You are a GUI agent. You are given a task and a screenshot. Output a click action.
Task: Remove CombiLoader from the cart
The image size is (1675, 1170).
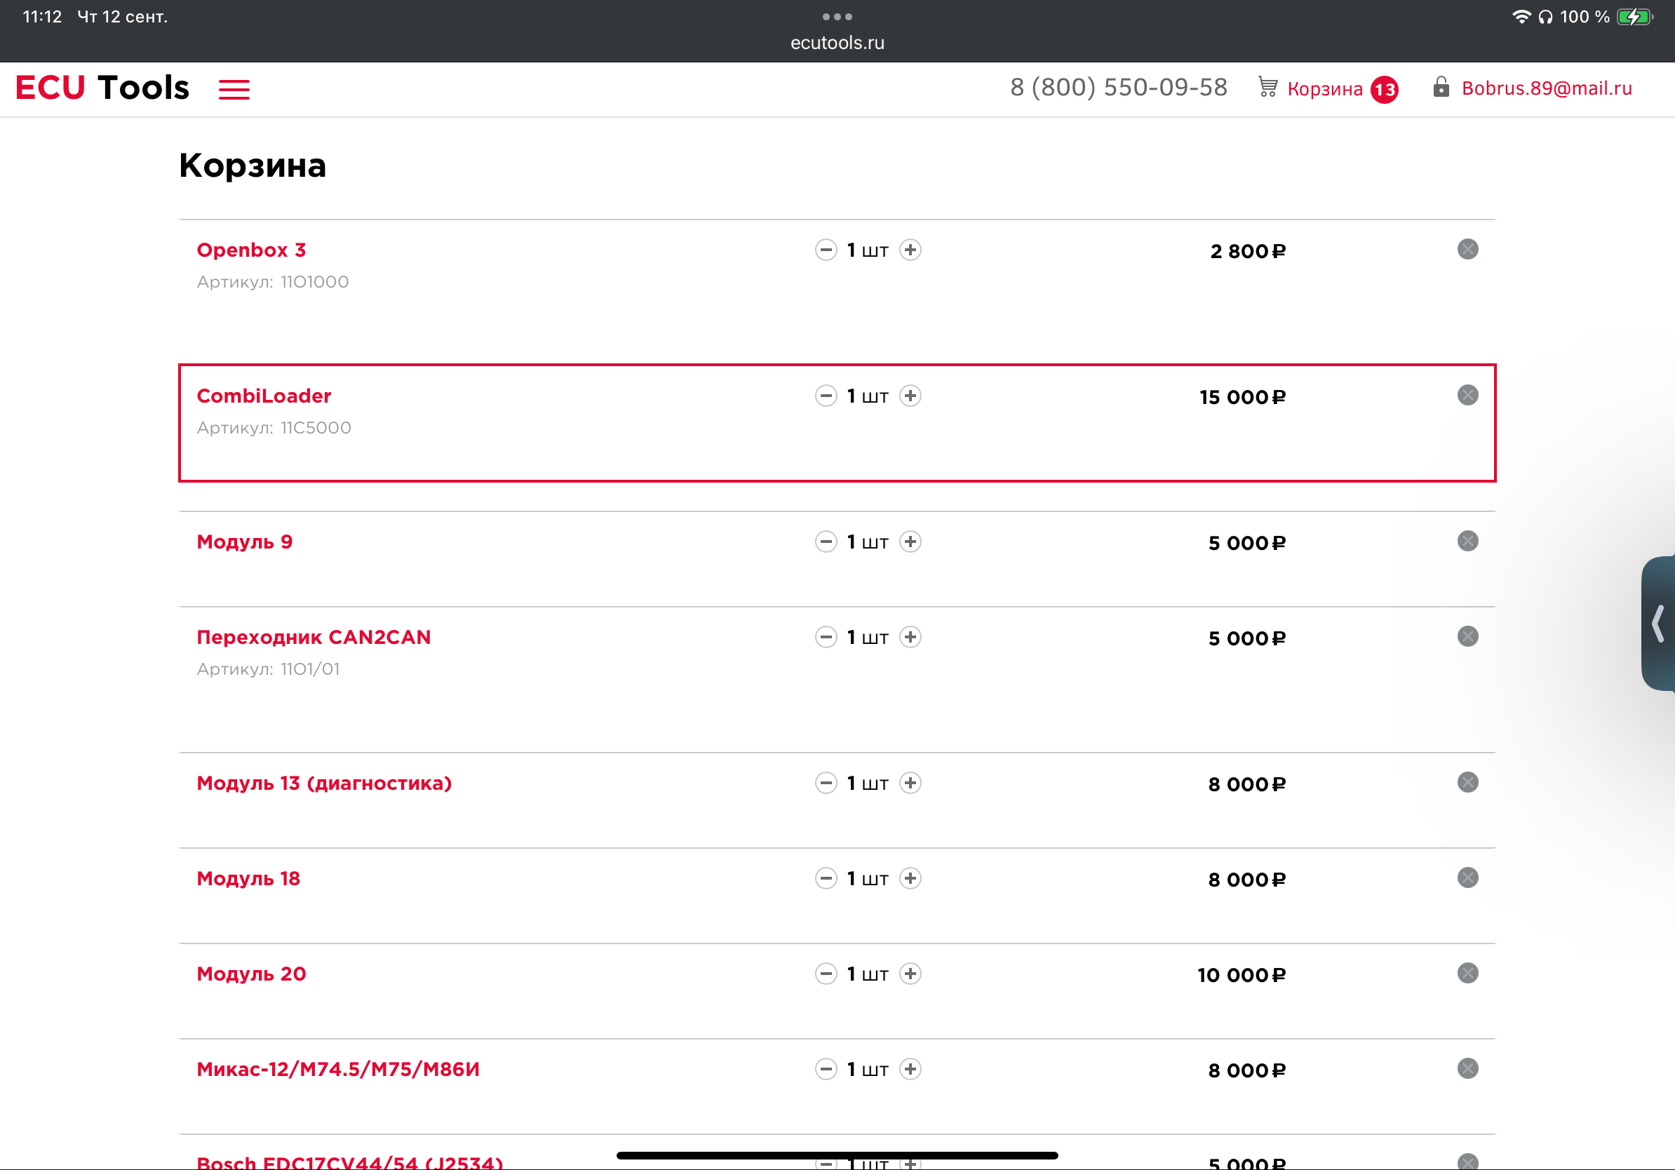pyautogui.click(x=1467, y=396)
